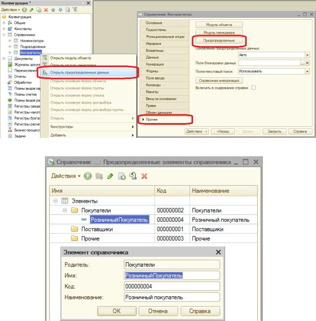Switch to Иерархия tab
Image resolution: width=316 pixels, height=321 pixels.
164,43
